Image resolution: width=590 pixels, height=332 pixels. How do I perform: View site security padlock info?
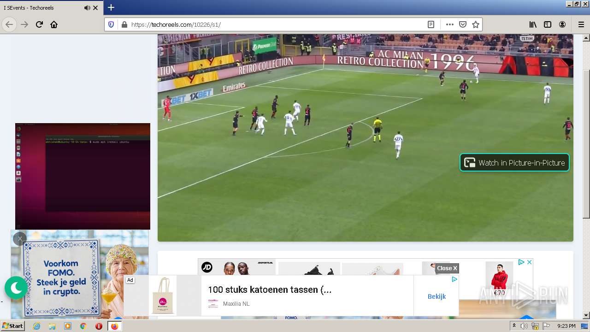pos(124,24)
